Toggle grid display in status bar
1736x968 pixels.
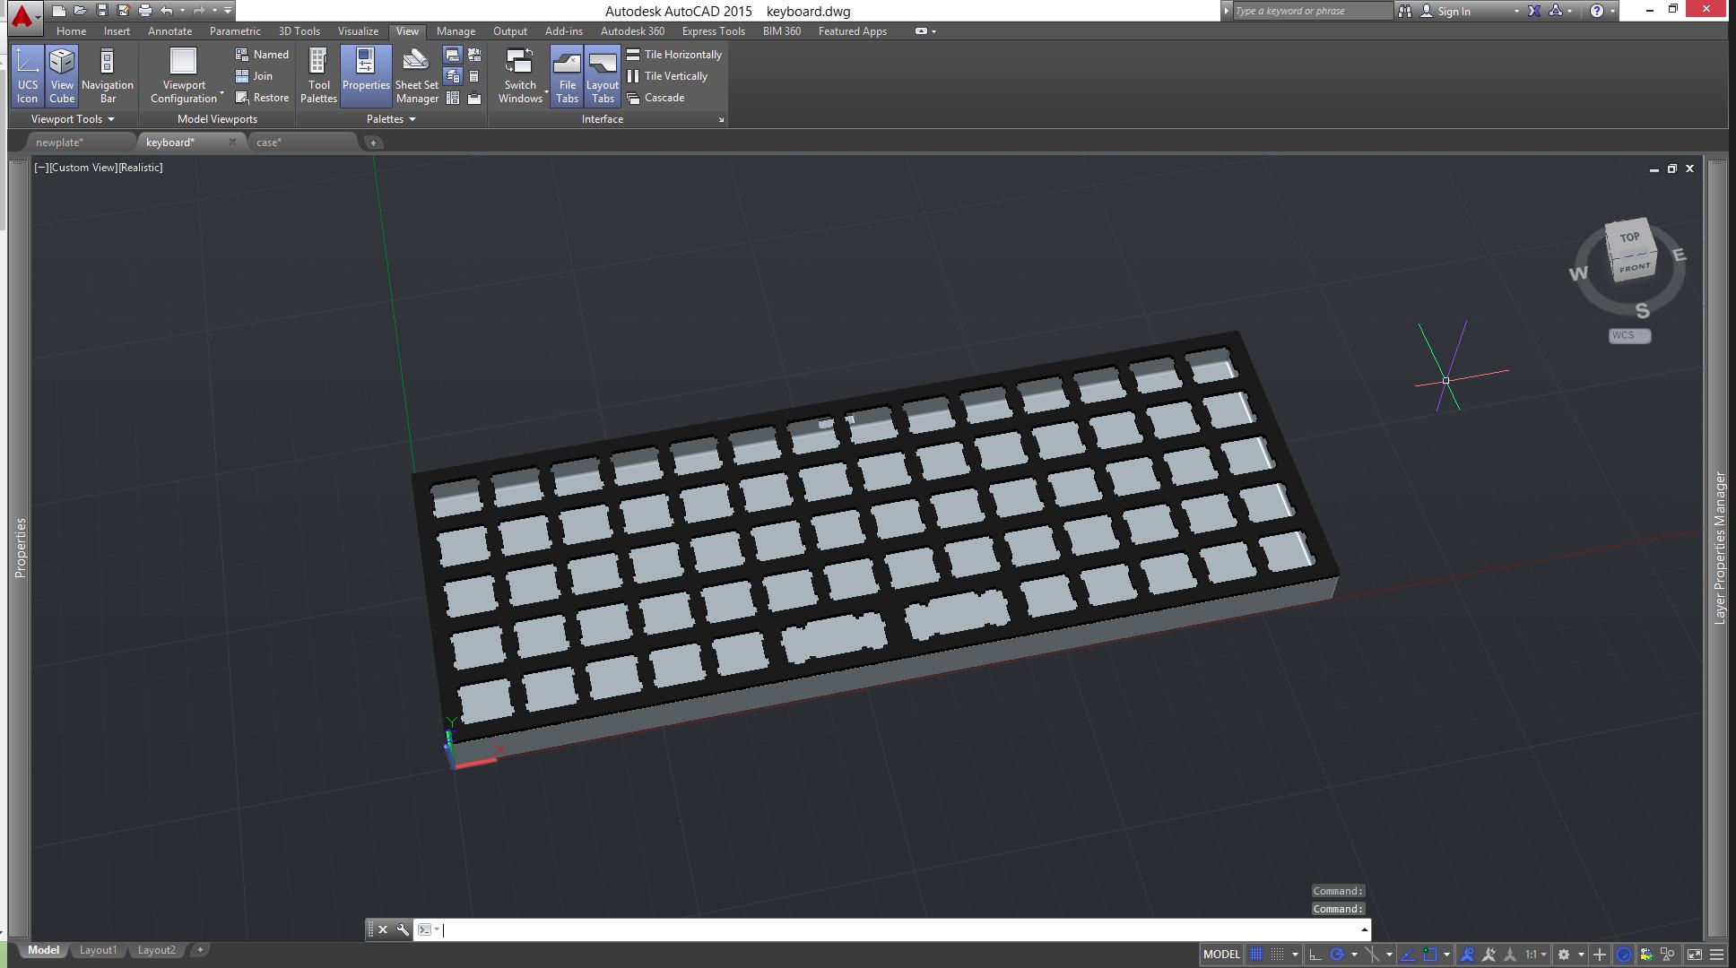pyautogui.click(x=1256, y=955)
